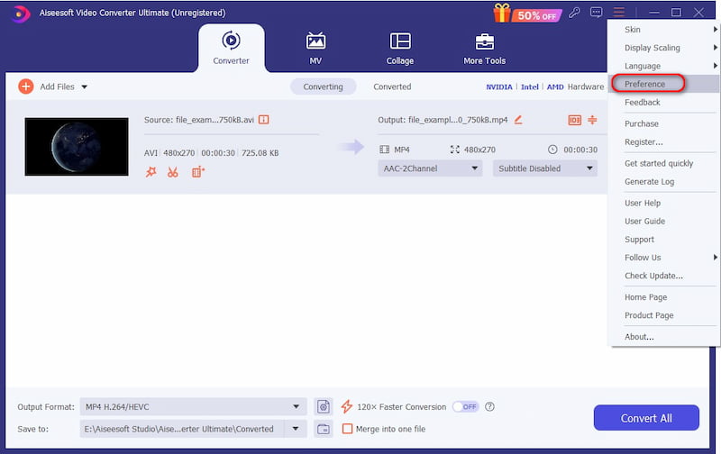Select the earth video thumbnail
This screenshot has height=454, width=721.
[x=77, y=146]
